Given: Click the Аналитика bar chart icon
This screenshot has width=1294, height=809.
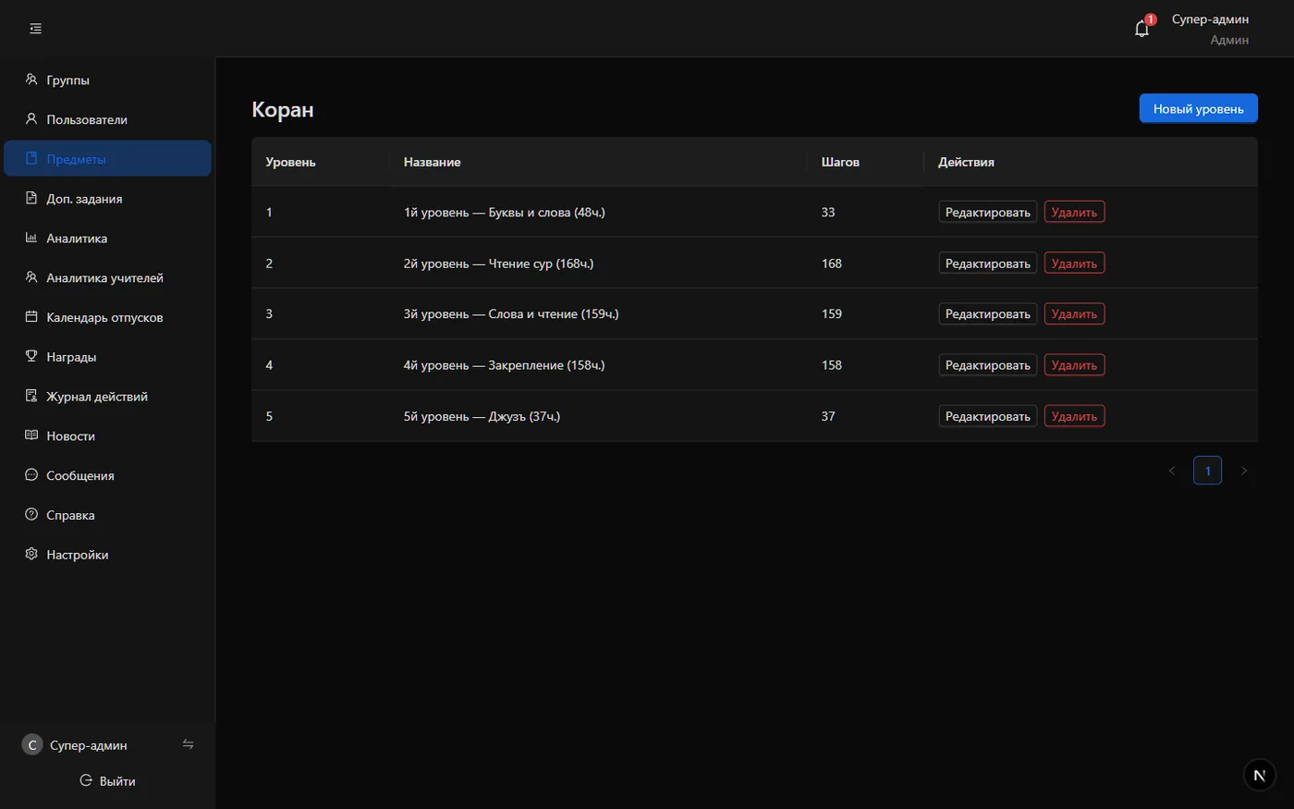Looking at the screenshot, I should tap(31, 238).
